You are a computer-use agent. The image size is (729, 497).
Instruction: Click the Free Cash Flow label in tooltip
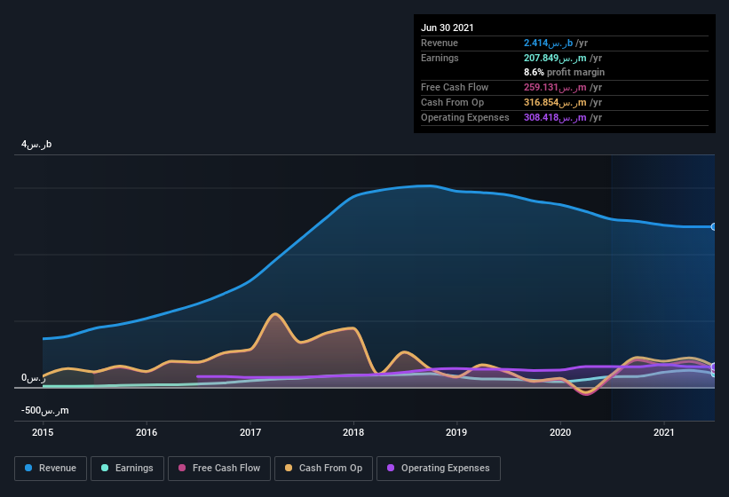point(455,87)
